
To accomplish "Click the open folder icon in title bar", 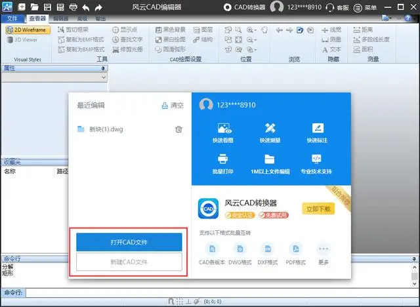I will coord(35,7).
